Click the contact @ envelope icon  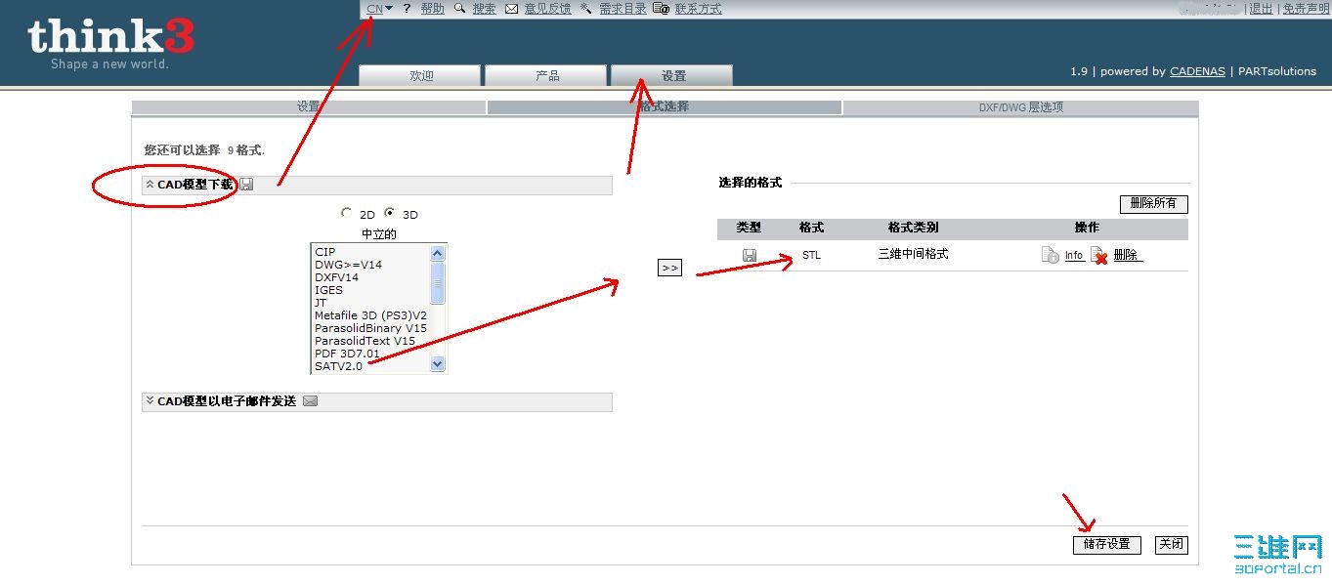pyautogui.click(x=662, y=9)
